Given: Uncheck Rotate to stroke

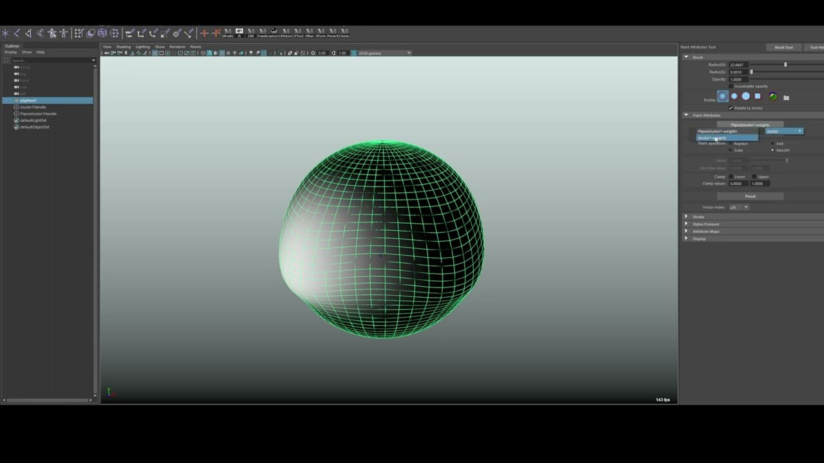Looking at the screenshot, I should coord(731,108).
